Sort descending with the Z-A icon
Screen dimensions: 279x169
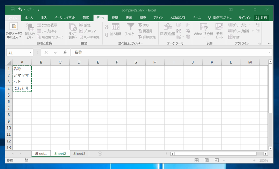pos(107,35)
